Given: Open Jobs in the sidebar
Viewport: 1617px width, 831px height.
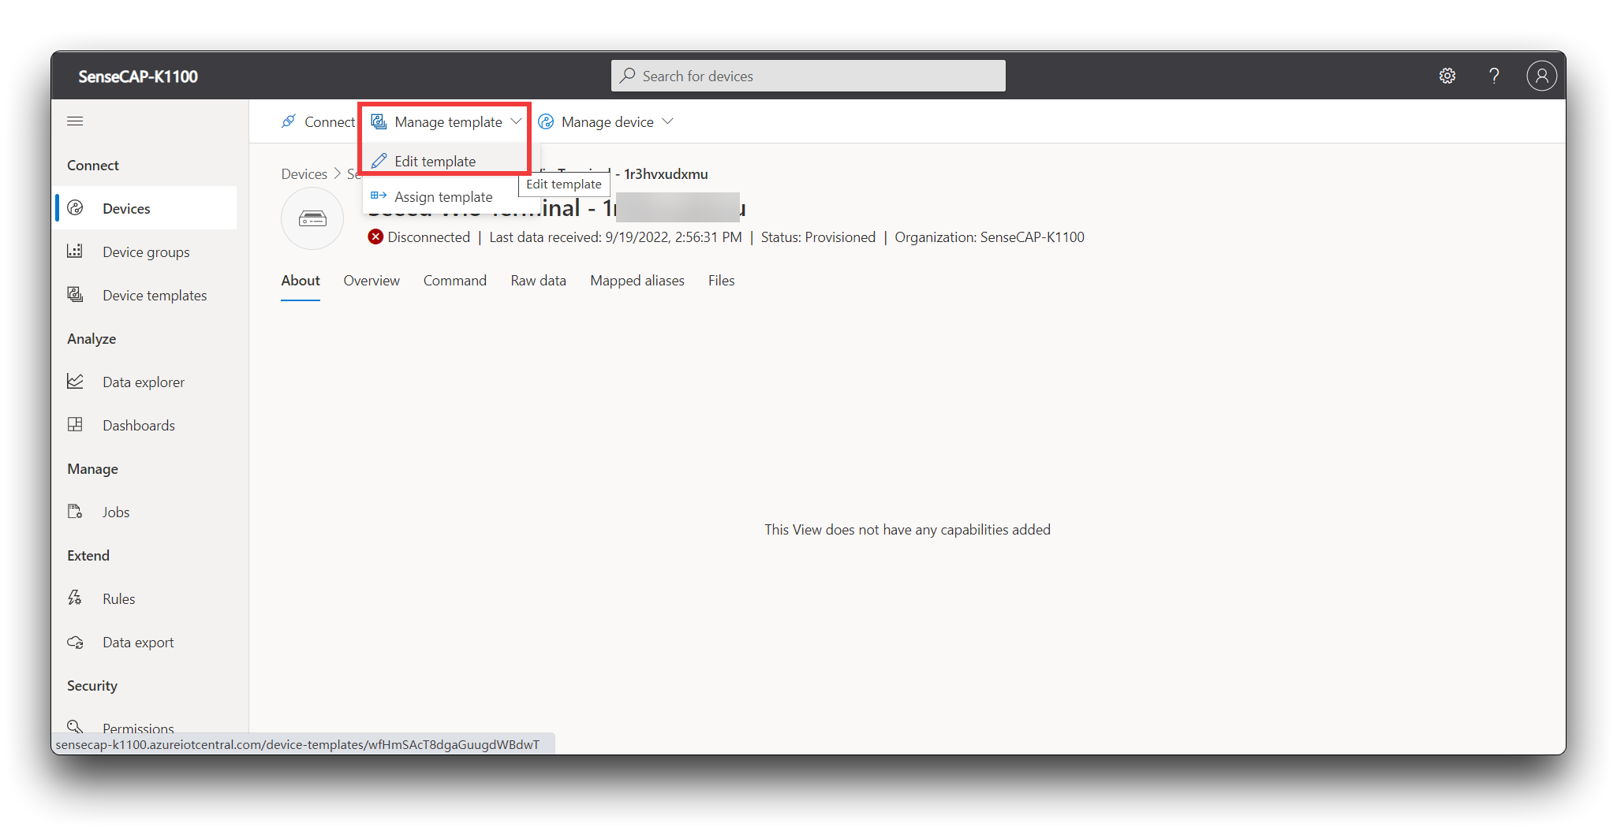Looking at the screenshot, I should [146, 512].
